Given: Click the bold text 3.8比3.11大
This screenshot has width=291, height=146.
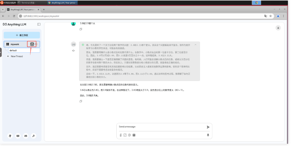Looking at the screenshot, I should tap(92, 95).
